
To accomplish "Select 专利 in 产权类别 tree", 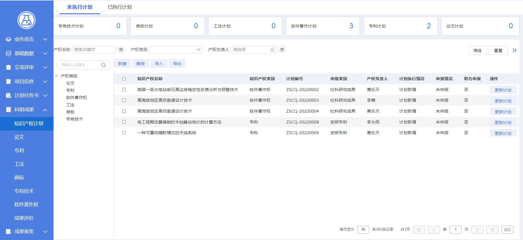I will (x=70, y=91).
